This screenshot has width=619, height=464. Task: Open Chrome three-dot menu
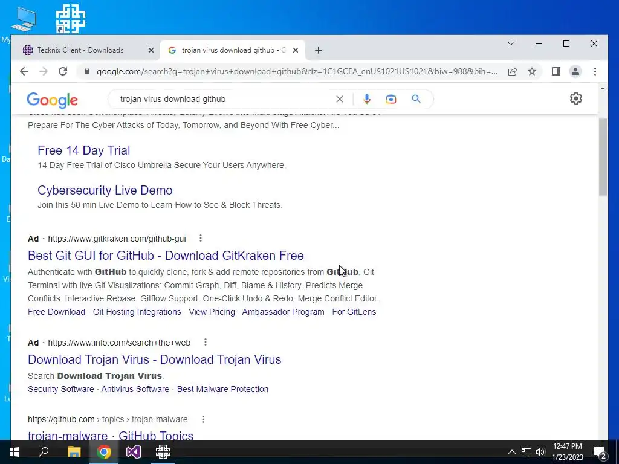[595, 71]
